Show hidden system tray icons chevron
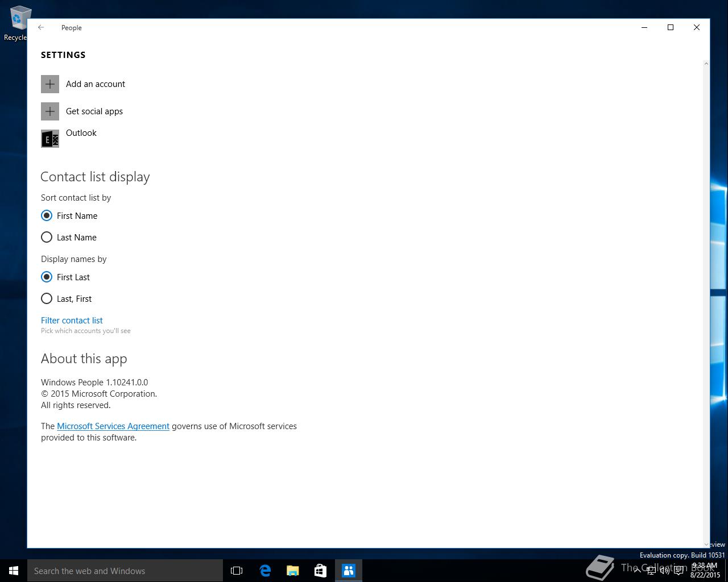This screenshot has height=582, width=728. (x=637, y=571)
